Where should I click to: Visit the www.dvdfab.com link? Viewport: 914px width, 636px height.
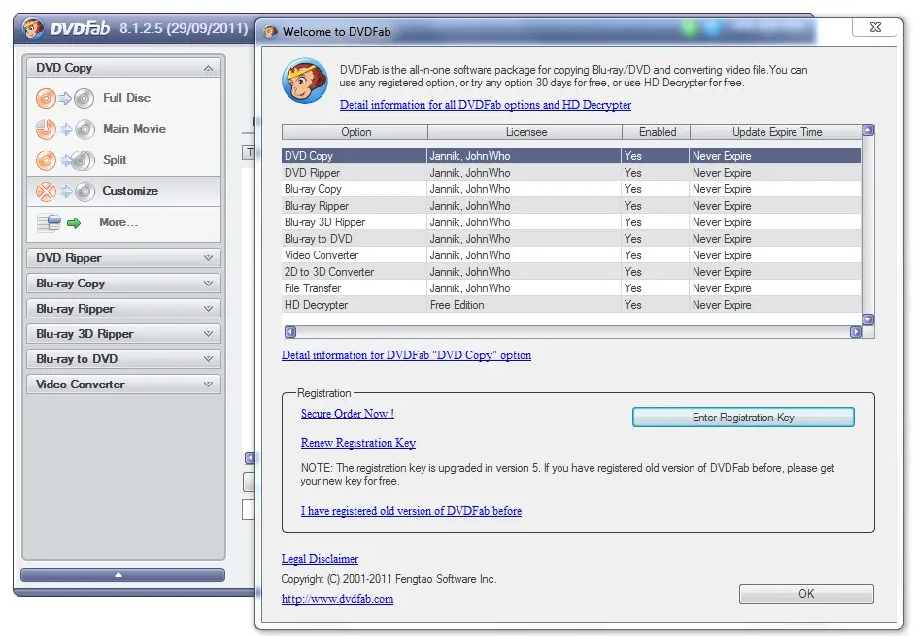(337, 599)
